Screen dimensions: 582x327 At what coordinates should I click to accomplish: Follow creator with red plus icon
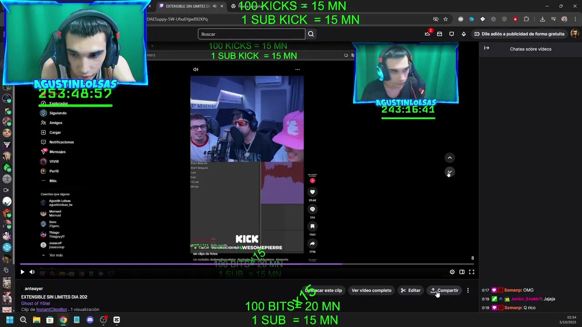click(x=312, y=181)
